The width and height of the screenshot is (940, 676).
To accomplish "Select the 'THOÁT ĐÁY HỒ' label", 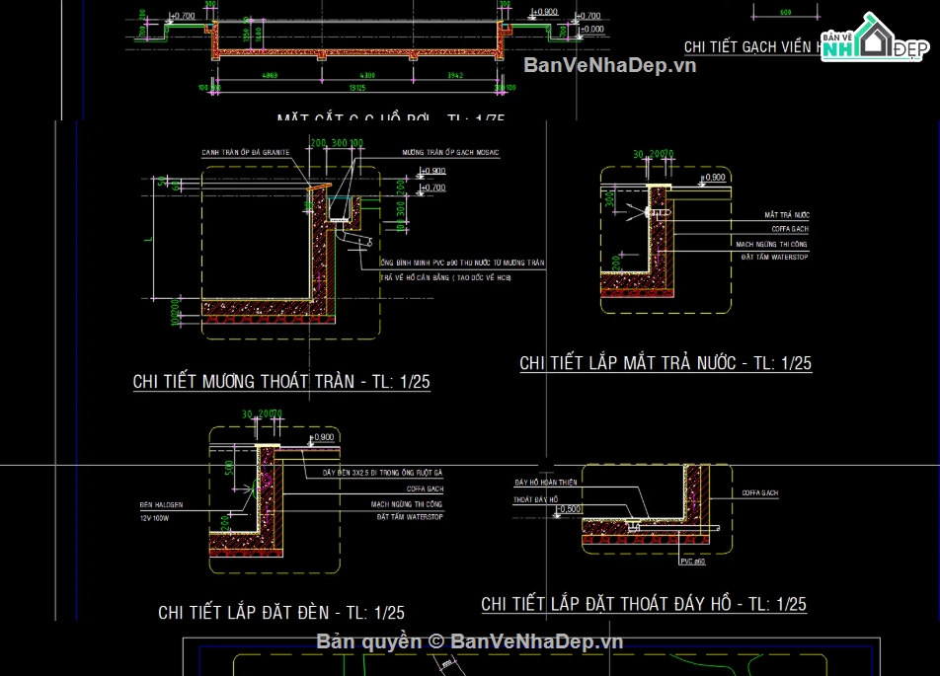I will click(x=535, y=500).
